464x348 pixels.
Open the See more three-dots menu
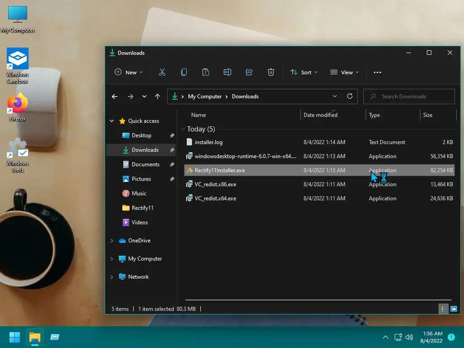tap(377, 72)
